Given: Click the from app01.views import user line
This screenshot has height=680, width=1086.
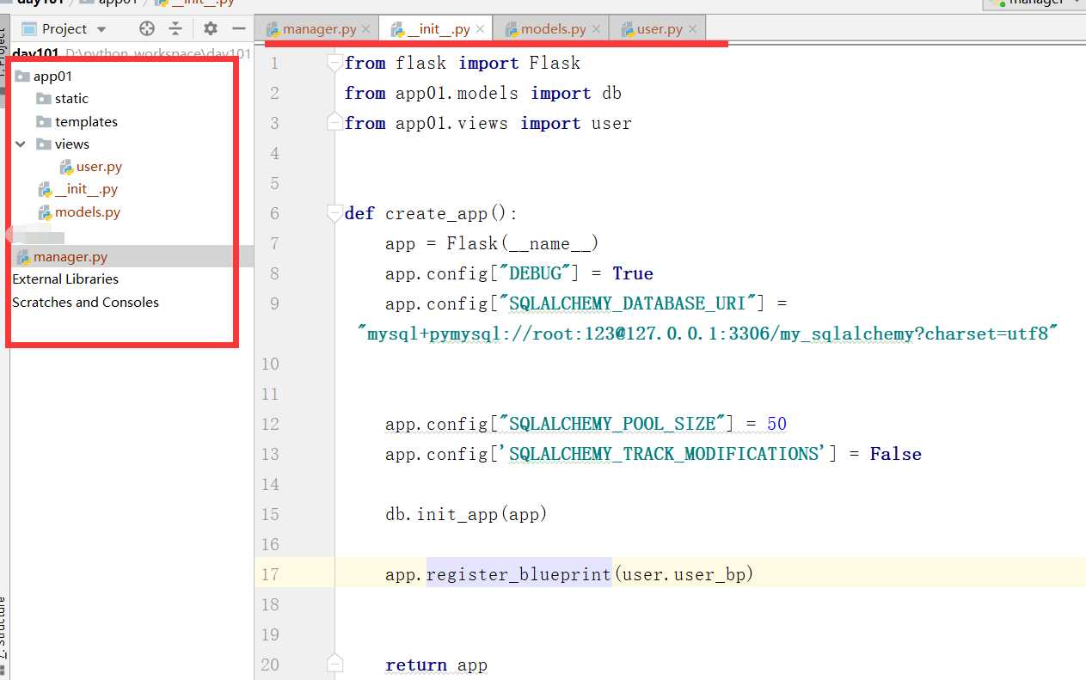Looking at the screenshot, I should point(488,123).
